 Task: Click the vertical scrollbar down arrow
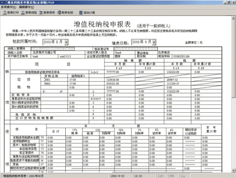pyautogui.click(x=233, y=171)
